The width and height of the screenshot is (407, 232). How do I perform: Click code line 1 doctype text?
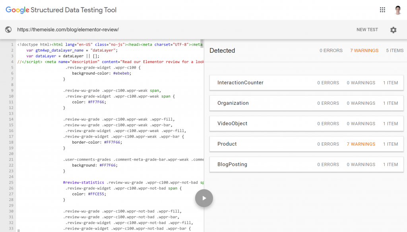32,45
